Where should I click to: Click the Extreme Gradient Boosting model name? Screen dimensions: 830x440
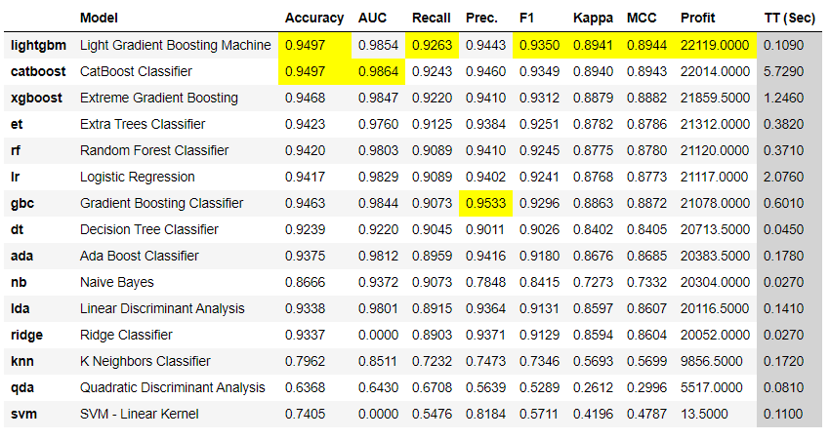tap(158, 98)
